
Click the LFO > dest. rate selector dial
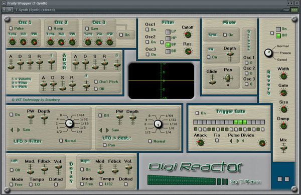click(158, 124)
